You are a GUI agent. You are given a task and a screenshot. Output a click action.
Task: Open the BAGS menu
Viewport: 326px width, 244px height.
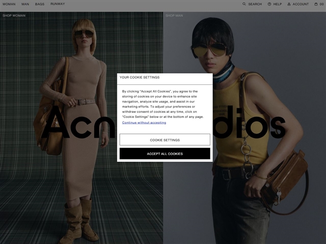point(40,4)
